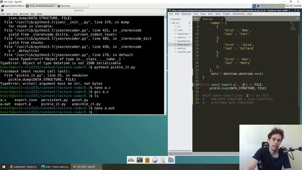Click line number 24 in the editor gutter
Screen dimensions: 302x170
click(x=197, y=85)
